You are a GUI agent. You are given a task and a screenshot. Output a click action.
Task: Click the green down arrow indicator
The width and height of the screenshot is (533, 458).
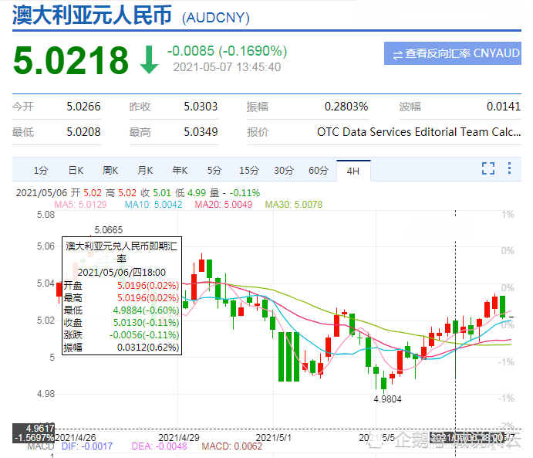[149, 60]
